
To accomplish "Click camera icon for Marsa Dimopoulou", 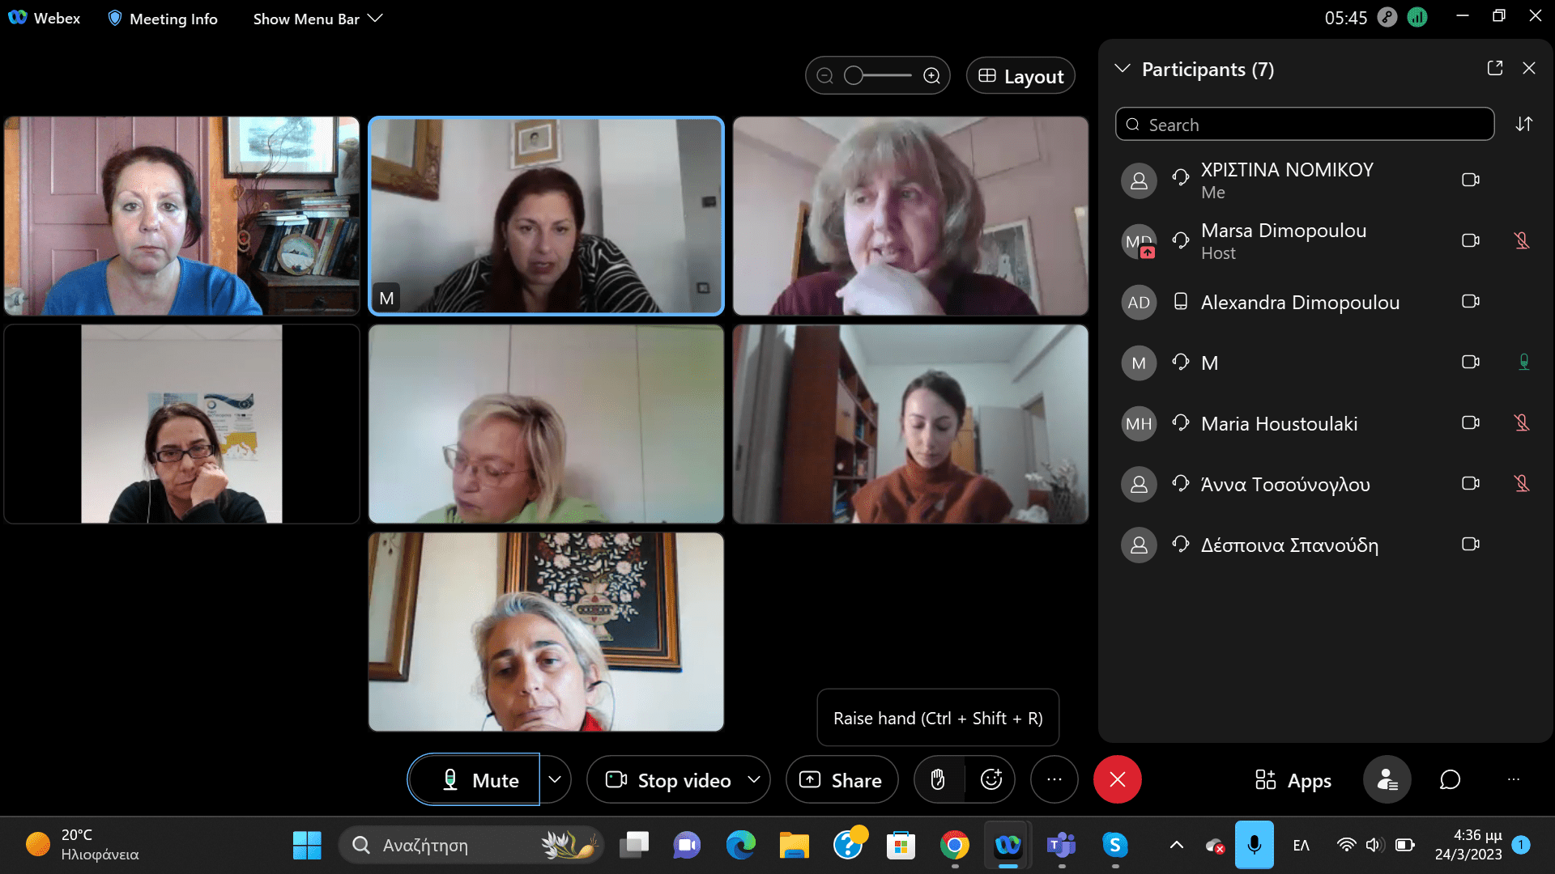I will (x=1471, y=240).
